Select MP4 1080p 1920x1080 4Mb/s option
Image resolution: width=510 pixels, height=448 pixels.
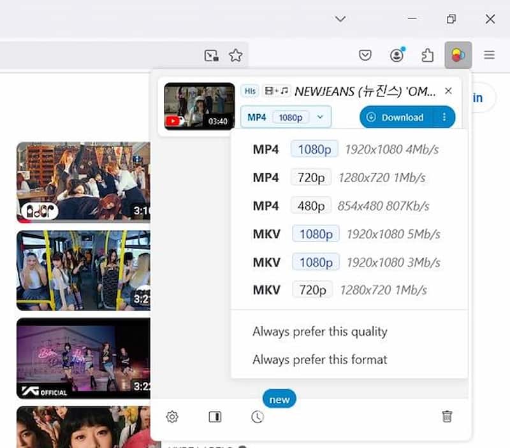tap(349, 149)
